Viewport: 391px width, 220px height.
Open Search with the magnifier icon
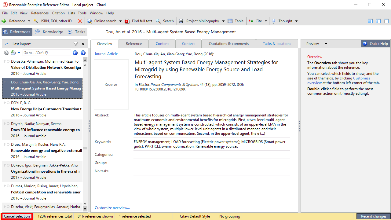click(165, 21)
